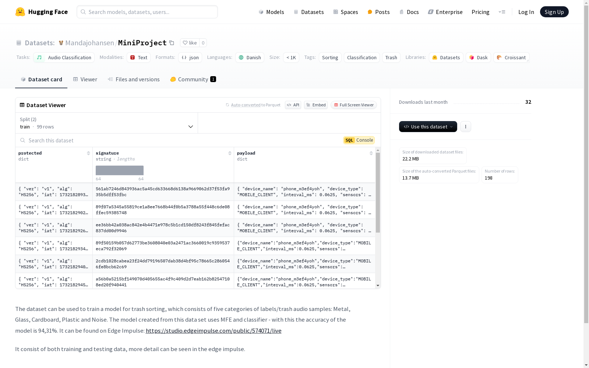This screenshot has height=368, width=589.
Task: Sort the signature column
Action: click(230, 153)
